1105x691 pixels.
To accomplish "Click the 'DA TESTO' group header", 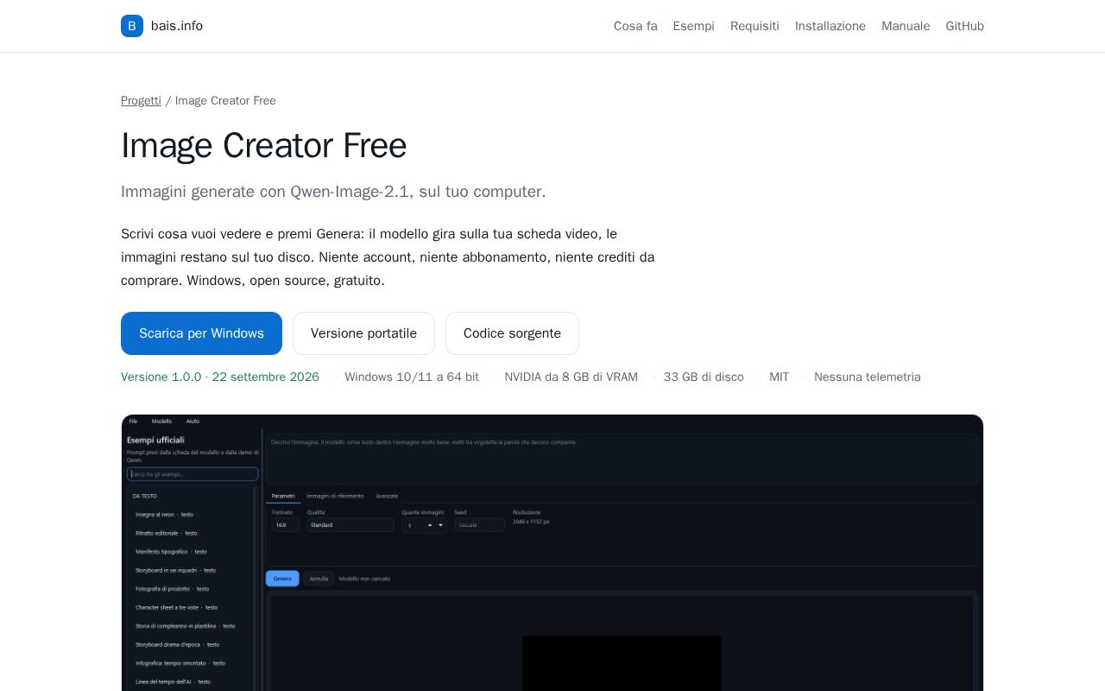I will [x=144, y=496].
